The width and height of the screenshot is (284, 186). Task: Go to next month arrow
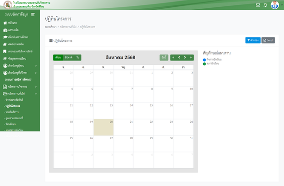coord(185,58)
